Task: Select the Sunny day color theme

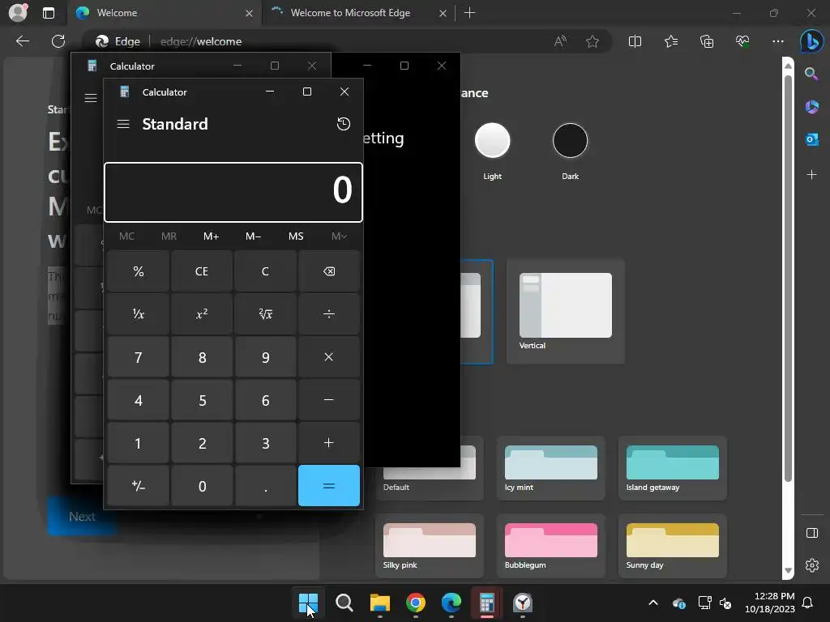Action: coord(672,545)
